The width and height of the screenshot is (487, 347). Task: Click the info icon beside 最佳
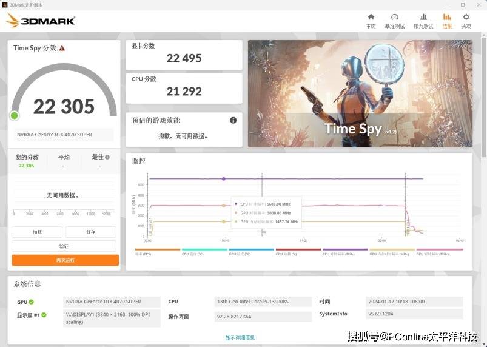[107, 157]
